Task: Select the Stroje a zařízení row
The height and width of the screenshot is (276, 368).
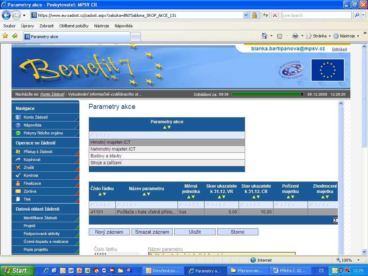Action: [x=167, y=163]
